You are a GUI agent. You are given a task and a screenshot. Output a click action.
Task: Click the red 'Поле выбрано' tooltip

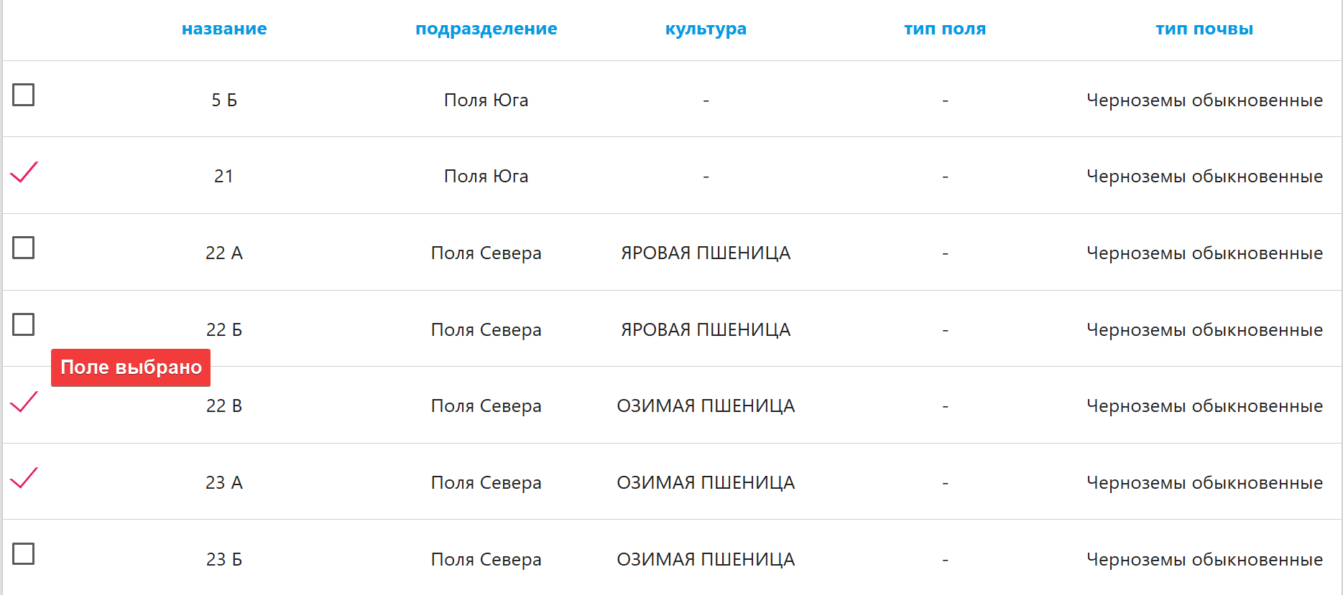pyautogui.click(x=131, y=367)
